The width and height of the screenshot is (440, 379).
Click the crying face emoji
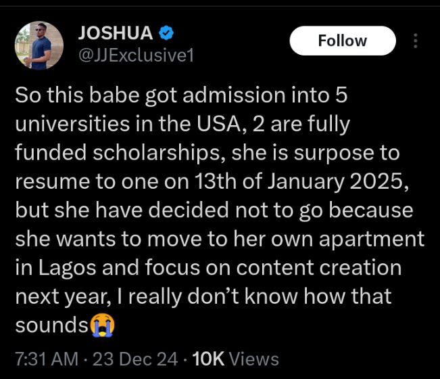click(102, 326)
